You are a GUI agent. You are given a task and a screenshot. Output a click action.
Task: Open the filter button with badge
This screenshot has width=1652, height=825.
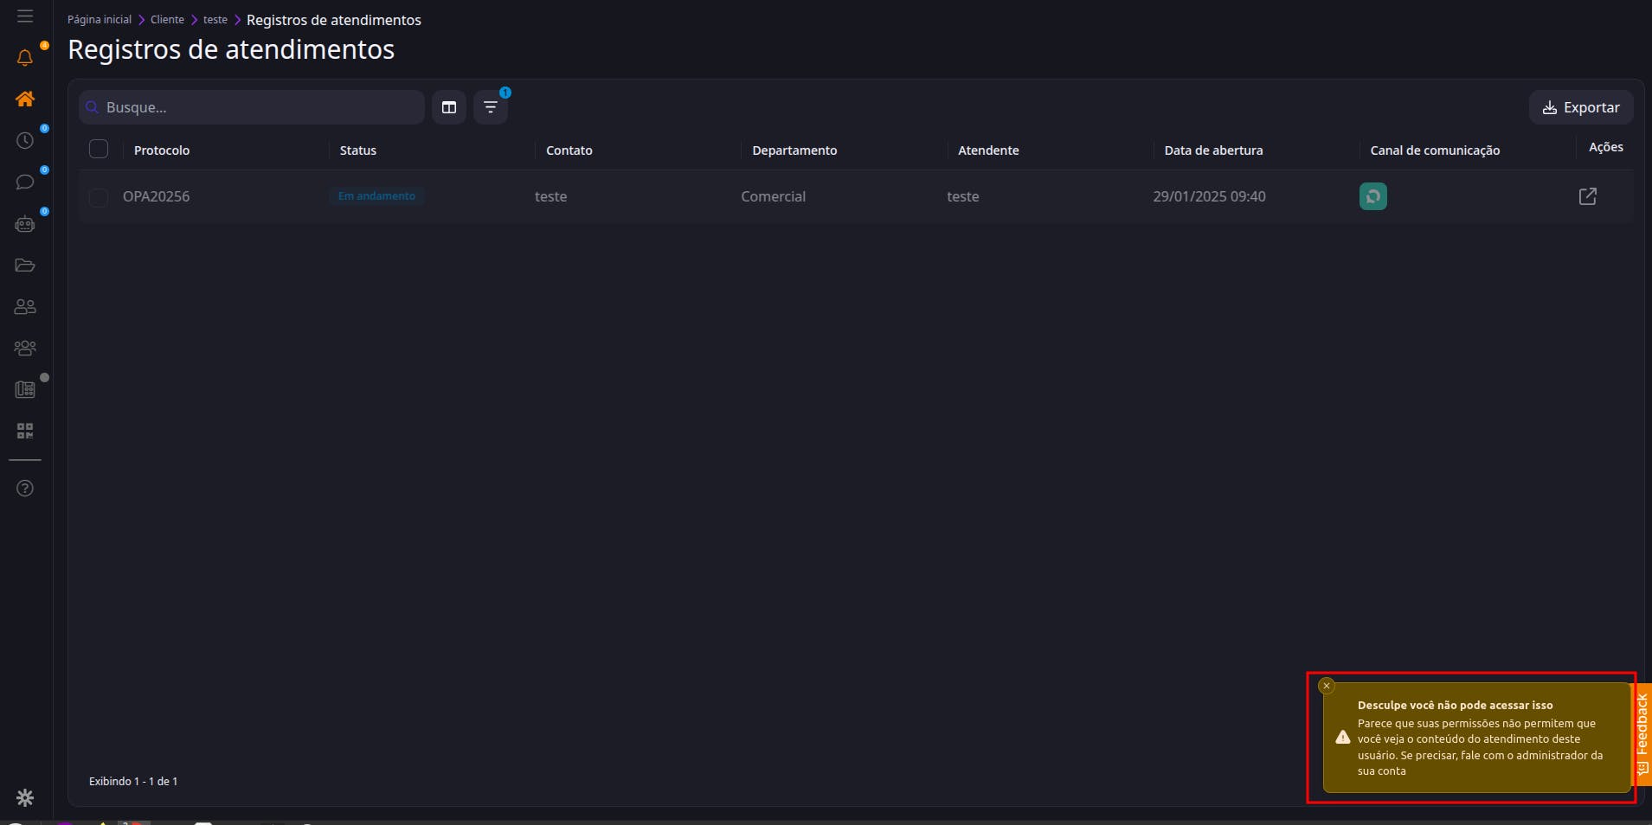coord(491,107)
